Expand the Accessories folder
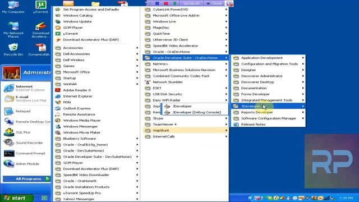359x202 pixels. click(96, 48)
